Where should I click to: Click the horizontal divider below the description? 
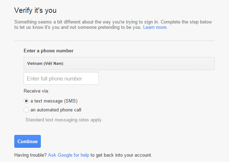(x=114, y=41)
